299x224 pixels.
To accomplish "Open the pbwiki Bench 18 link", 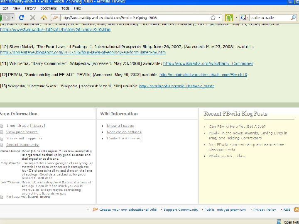I will pyautogui.click(x=203, y=75).
